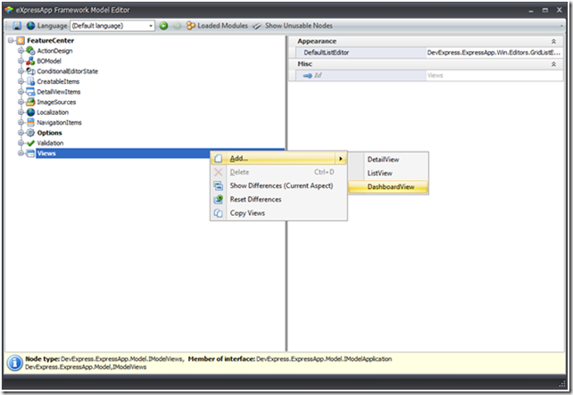Click the Show Unusable Nodes icon
The height and width of the screenshot is (395, 573).
tap(257, 26)
